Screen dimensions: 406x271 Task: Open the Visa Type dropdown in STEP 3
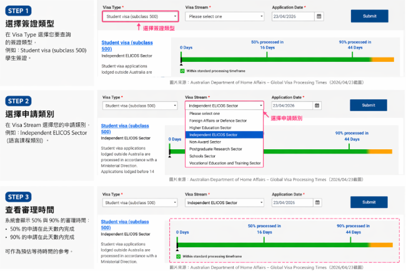(140, 203)
